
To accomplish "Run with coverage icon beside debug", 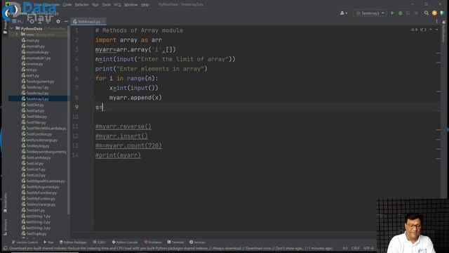I will [408, 13].
